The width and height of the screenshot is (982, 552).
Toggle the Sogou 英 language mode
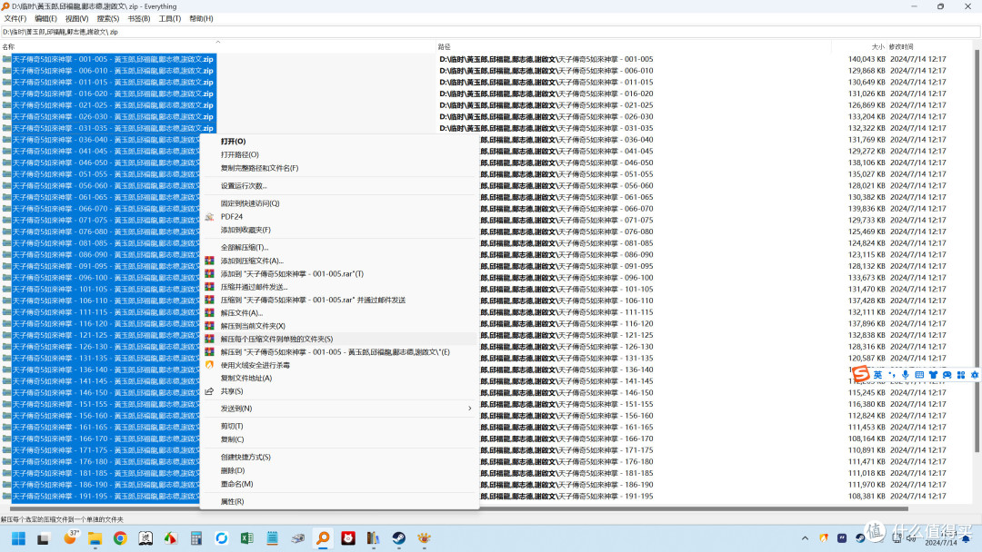point(877,374)
